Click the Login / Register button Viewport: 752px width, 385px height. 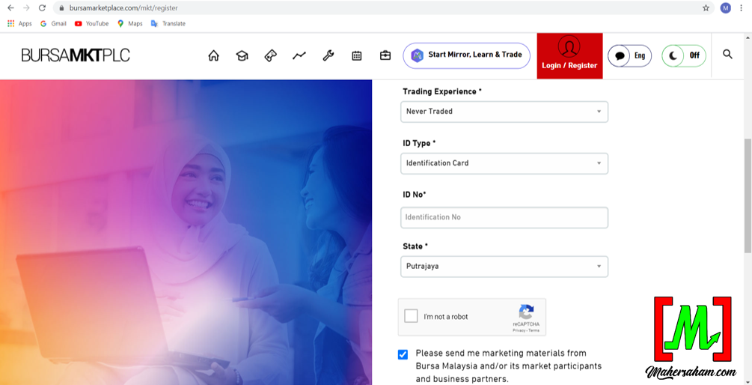[x=569, y=55]
